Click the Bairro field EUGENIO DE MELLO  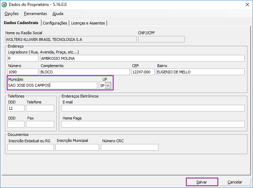[200, 72]
